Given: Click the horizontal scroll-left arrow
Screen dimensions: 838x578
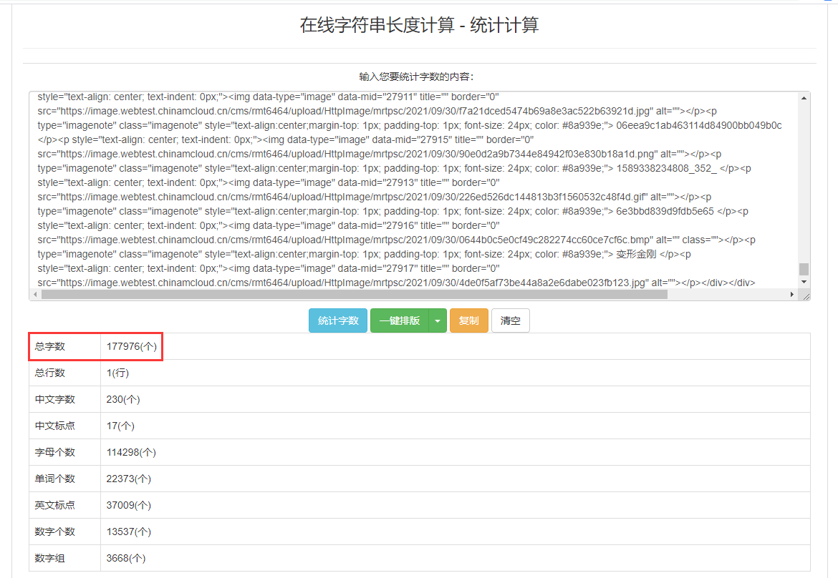Looking at the screenshot, I should coord(35,295).
